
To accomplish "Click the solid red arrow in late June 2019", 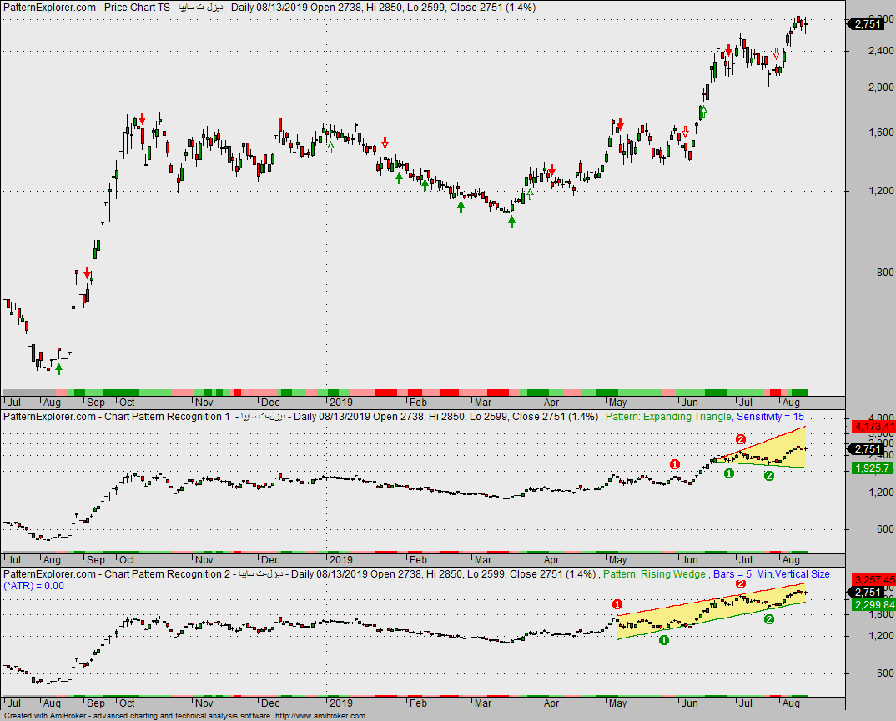I will tap(728, 50).
